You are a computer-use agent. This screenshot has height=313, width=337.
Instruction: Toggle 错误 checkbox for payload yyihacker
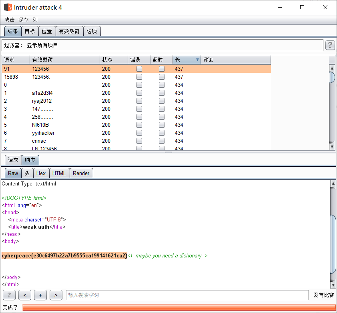139,133
